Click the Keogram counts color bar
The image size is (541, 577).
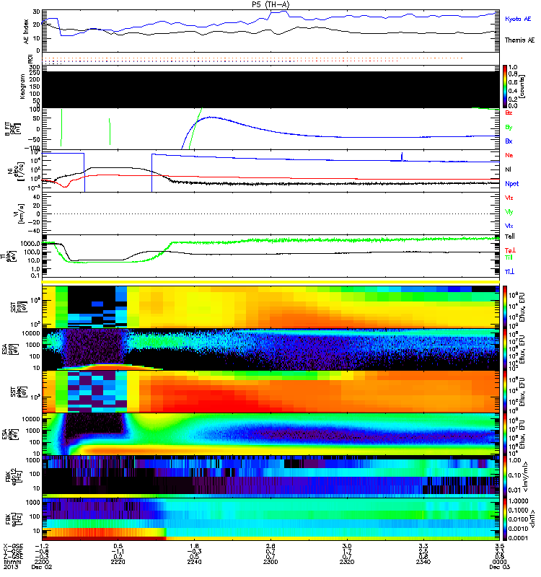505,87
